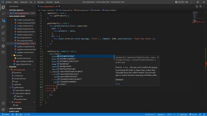
Task: Click onDelete breadcrumb
Action: (96, 10)
